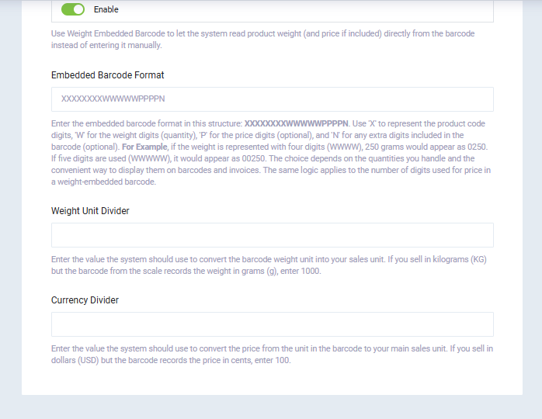
Task: Focus the Embedded Barcode Format input field
Action: [x=272, y=99]
